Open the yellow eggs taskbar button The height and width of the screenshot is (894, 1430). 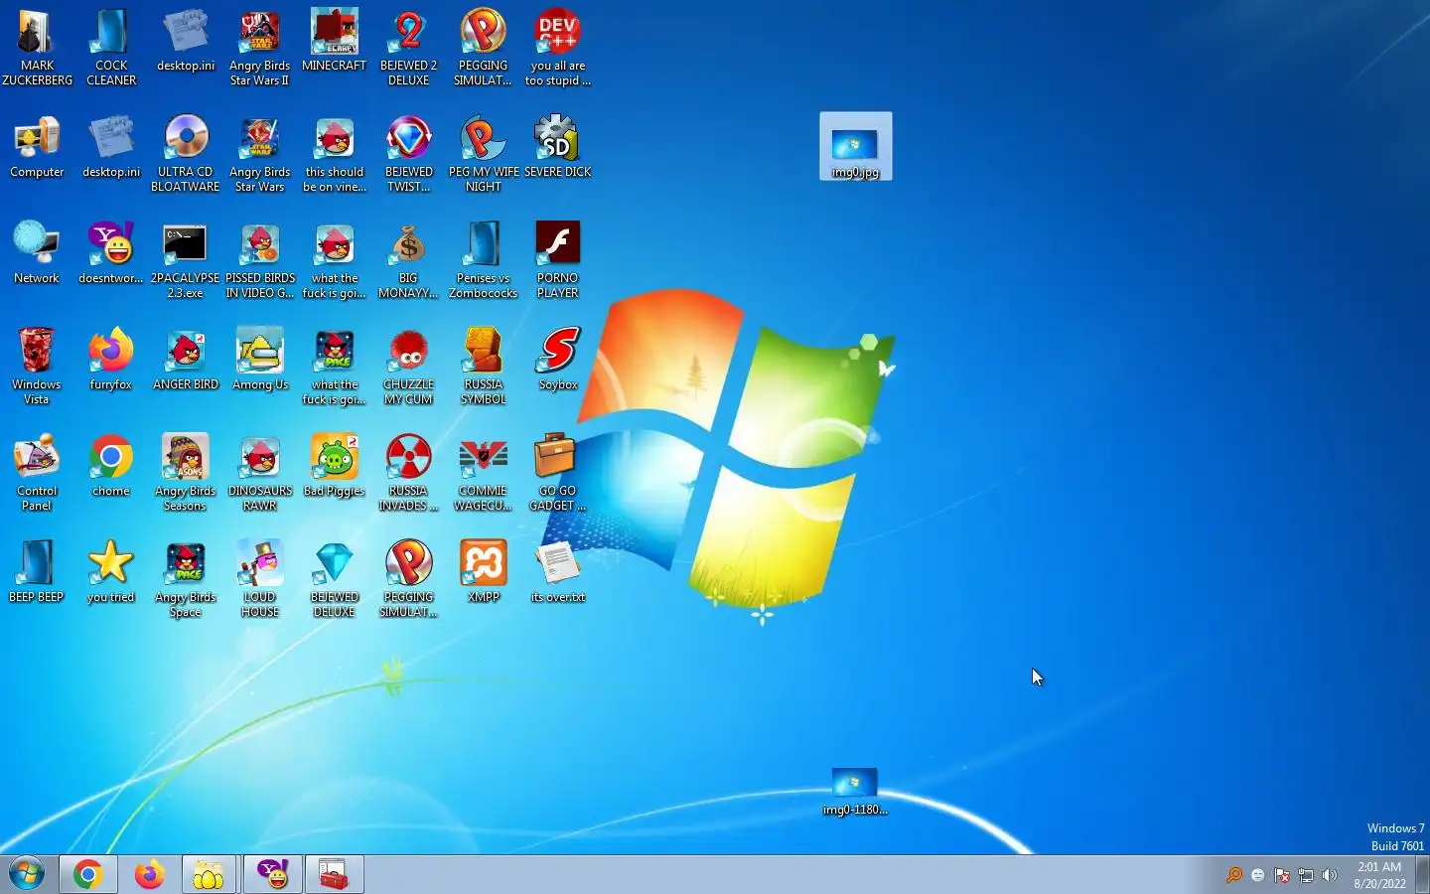point(209,874)
